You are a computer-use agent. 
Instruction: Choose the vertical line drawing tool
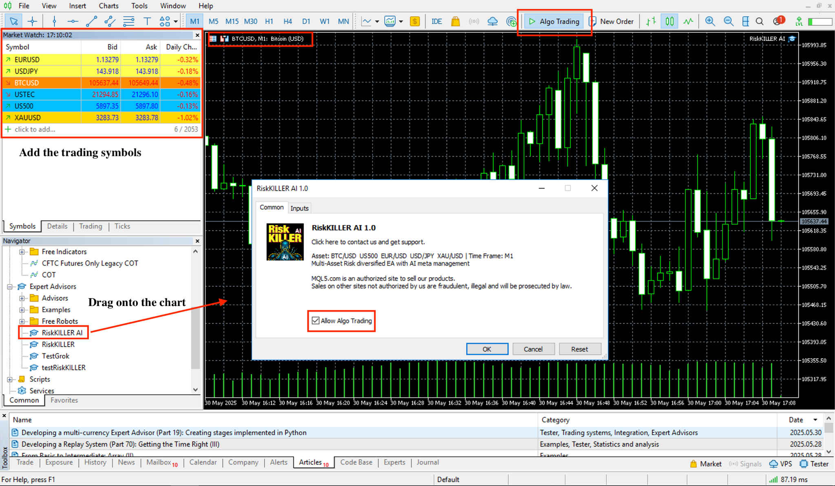[x=54, y=21]
